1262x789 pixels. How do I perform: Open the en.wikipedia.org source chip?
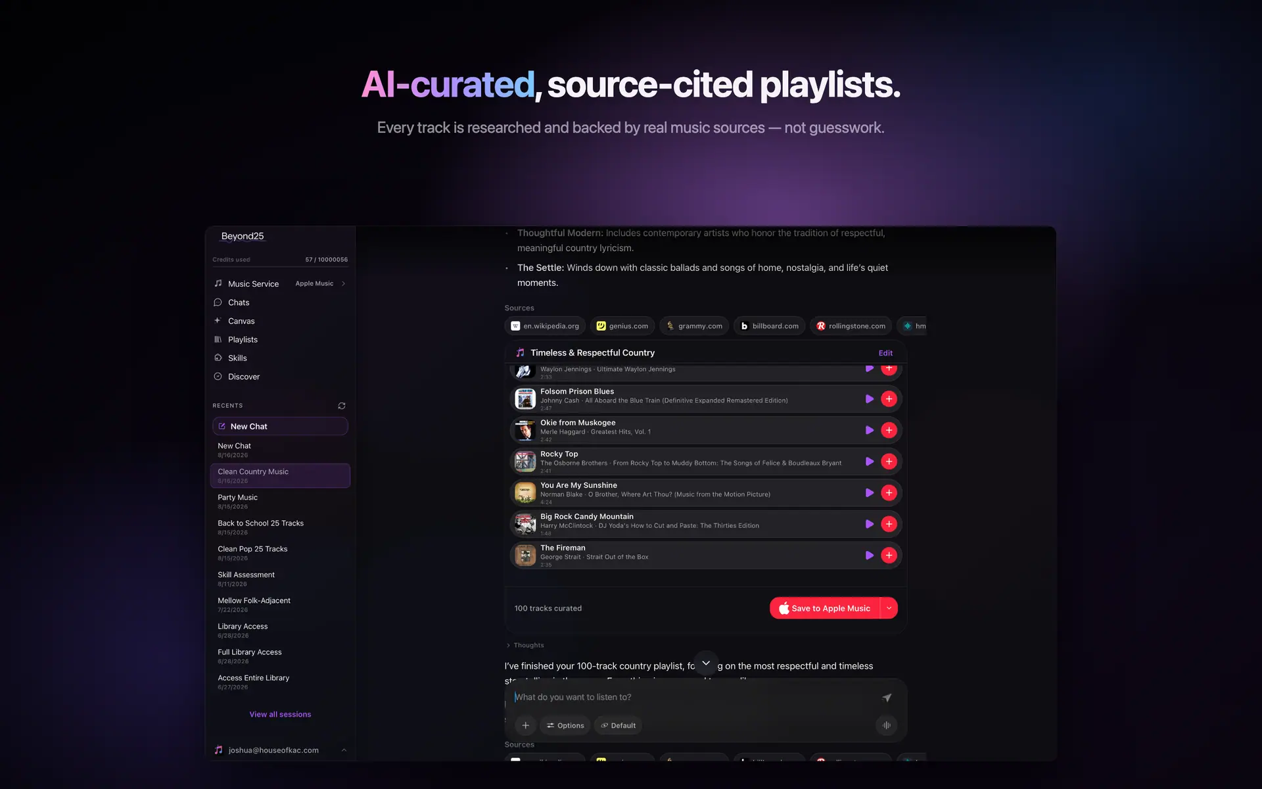(x=545, y=326)
